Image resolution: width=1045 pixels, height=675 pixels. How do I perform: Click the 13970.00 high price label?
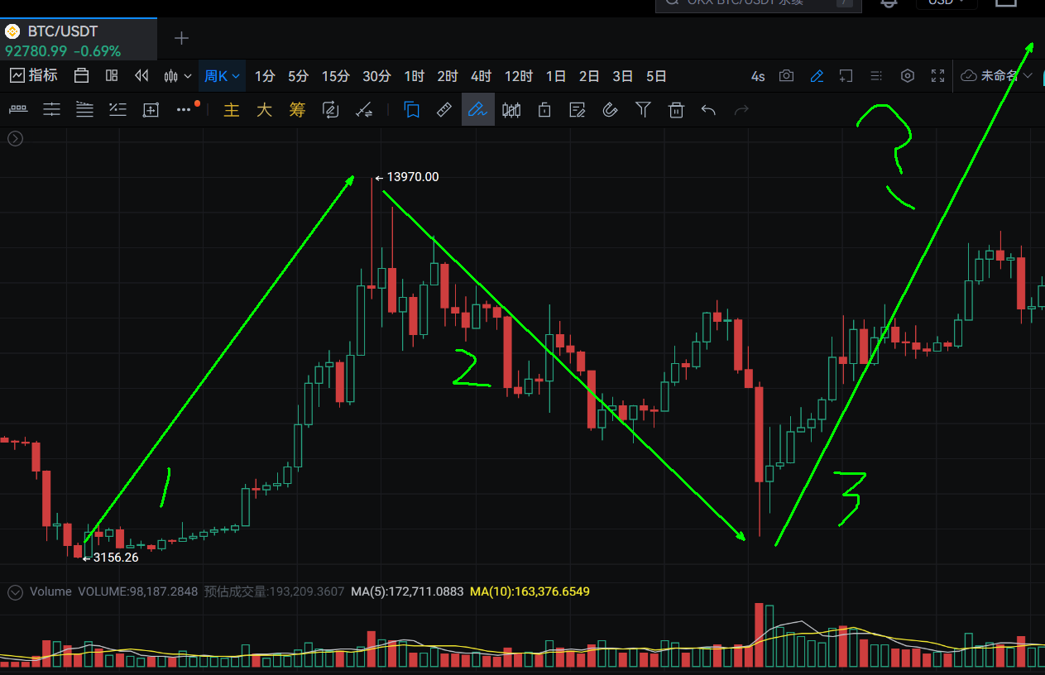click(413, 177)
